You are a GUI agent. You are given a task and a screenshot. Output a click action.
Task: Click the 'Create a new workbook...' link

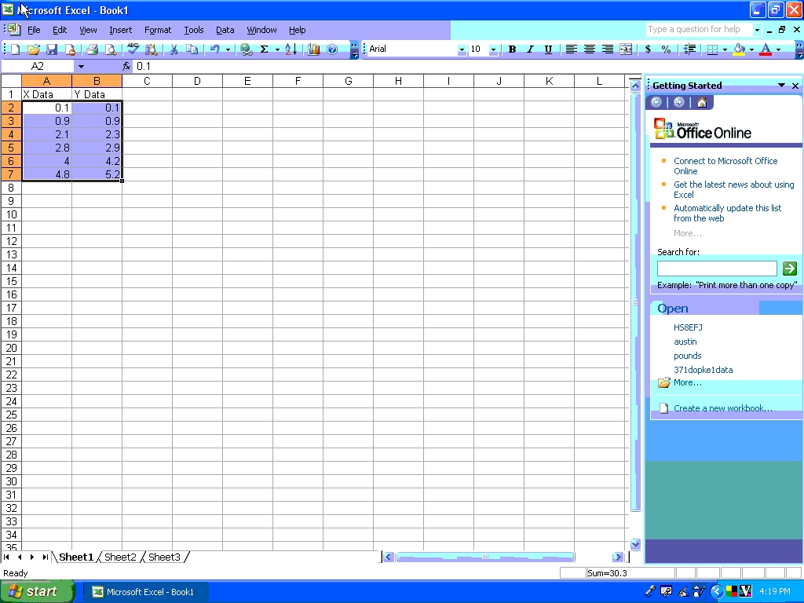(x=722, y=408)
